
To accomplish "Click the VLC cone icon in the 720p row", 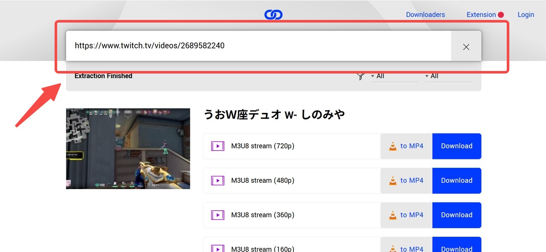I will coord(392,145).
